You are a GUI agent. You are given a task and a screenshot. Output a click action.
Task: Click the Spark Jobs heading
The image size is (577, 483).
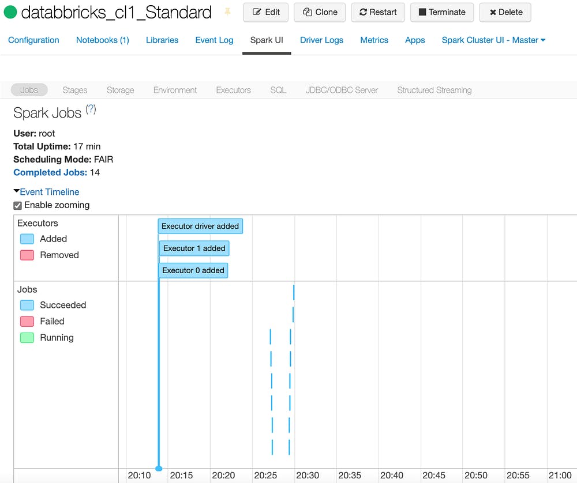pyautogui.click(x=47, y=113)
